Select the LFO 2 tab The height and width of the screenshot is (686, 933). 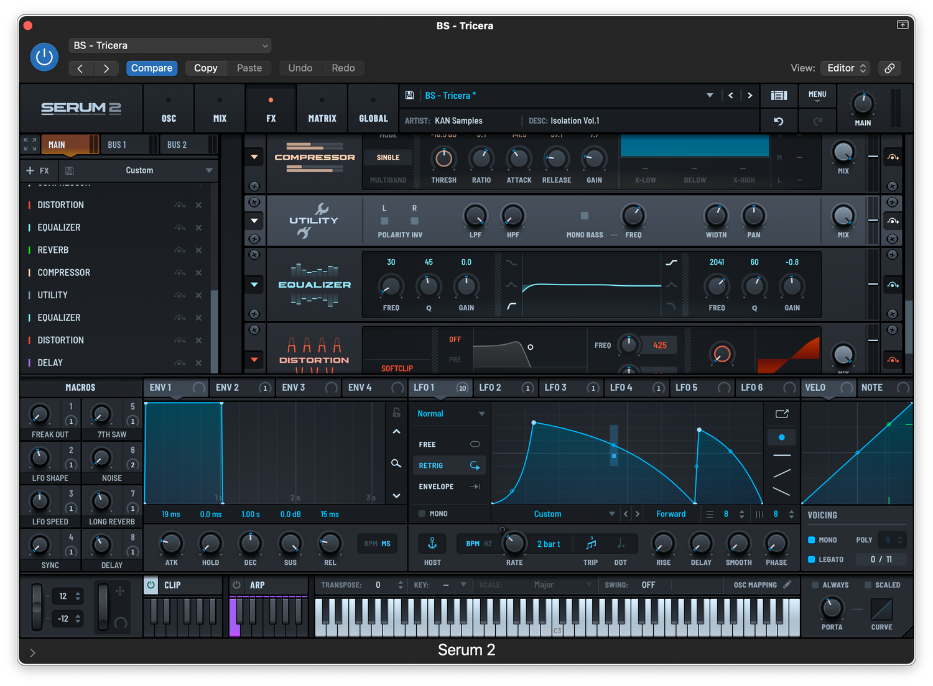coord(490,388)
